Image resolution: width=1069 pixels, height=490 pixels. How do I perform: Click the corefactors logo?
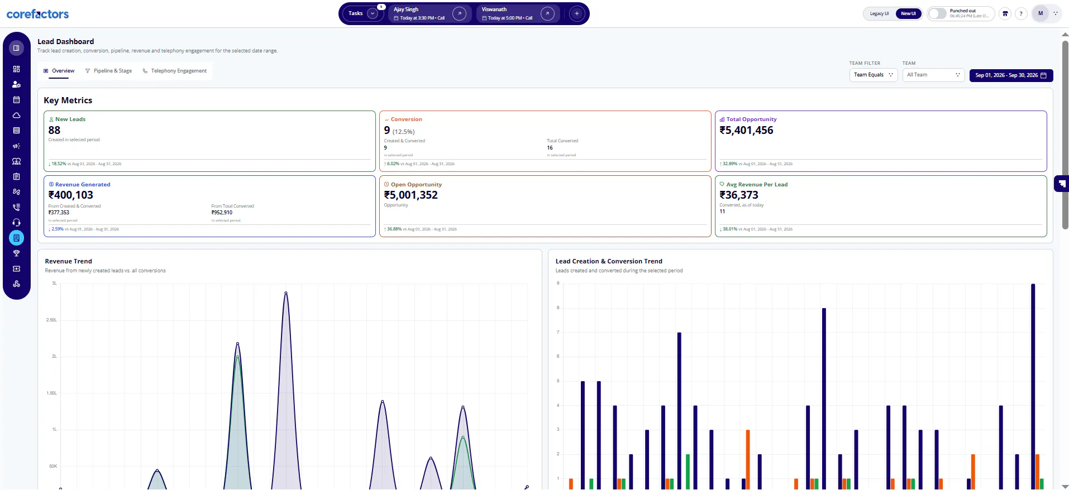coord(37,14)
